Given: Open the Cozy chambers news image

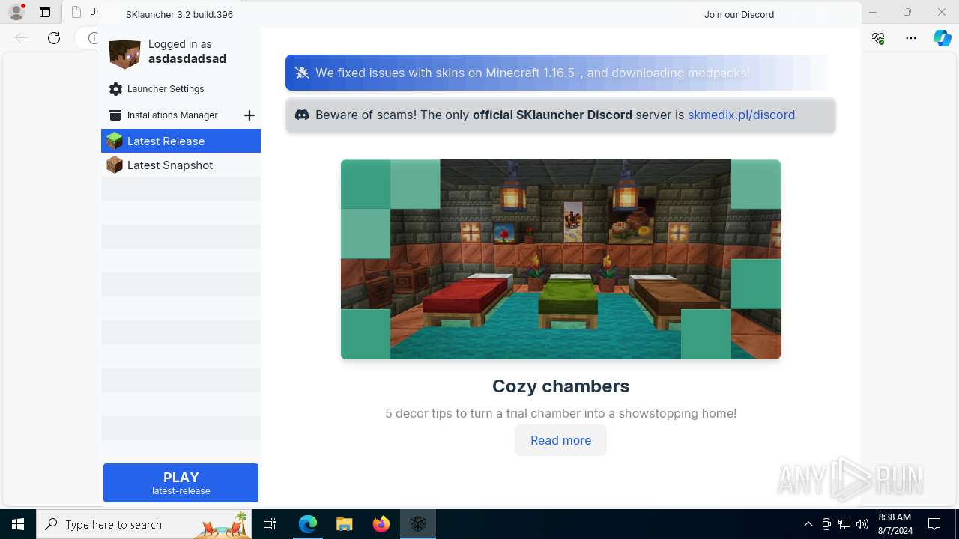Looking at the screenshot, I should click(560, 259).
